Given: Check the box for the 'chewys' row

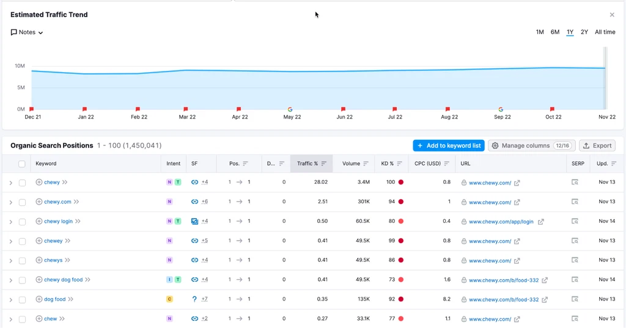Looking at the screenshot, I should pos(23,261).
